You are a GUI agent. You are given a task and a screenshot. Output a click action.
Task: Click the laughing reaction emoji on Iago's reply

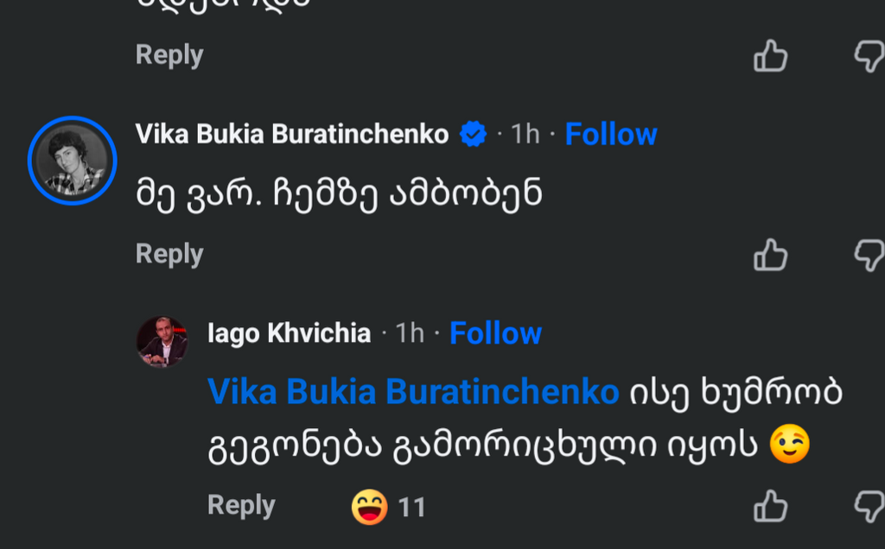pos(369,507)
